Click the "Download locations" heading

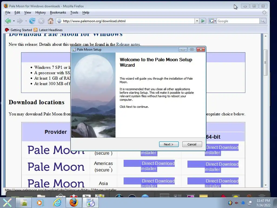[x=37, y=102]
